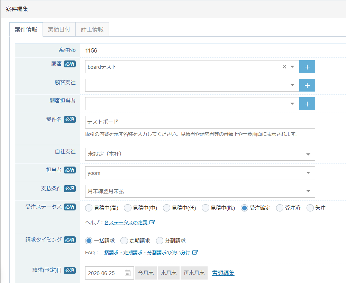Select the 見積中(低) radio button
This screenshot has height=283, width=346.
(x=167, y=208)
